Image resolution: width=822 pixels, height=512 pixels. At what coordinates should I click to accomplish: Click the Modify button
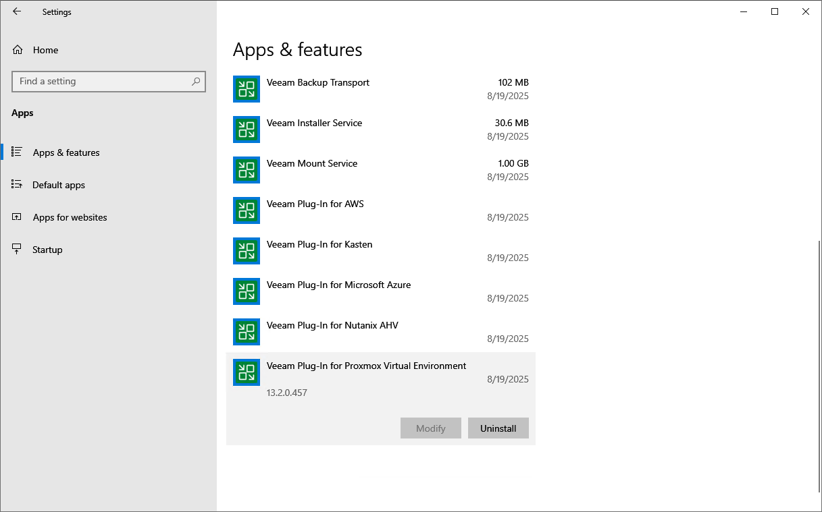pos(431,428)
